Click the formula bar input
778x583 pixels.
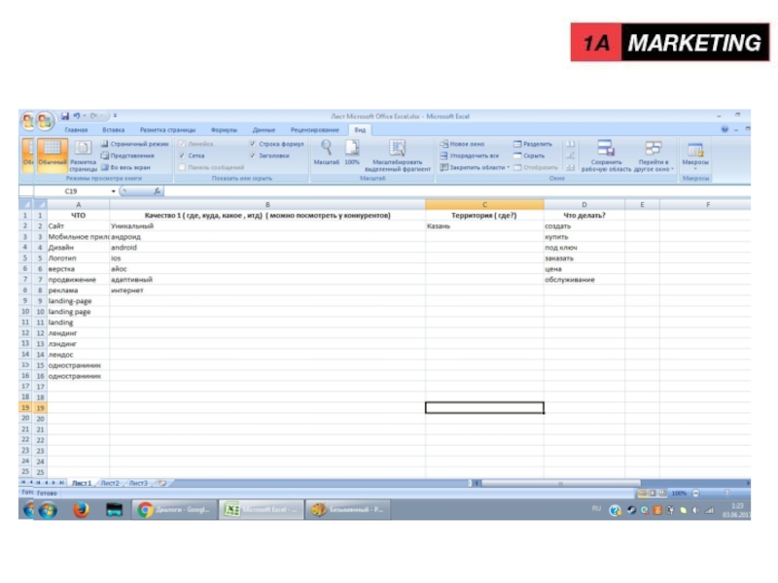[x=456, y=191]
